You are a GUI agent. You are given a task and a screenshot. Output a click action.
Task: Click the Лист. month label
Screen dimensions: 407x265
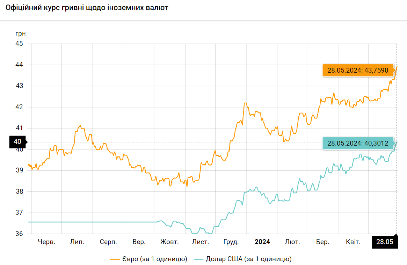201,242
